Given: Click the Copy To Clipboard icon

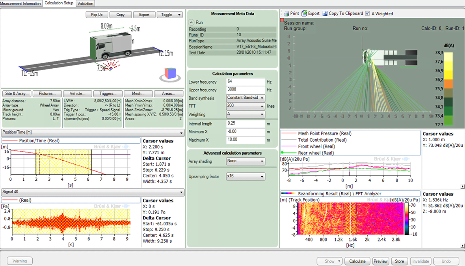Looking at the screenshot, I should click(x=325, y=13).
